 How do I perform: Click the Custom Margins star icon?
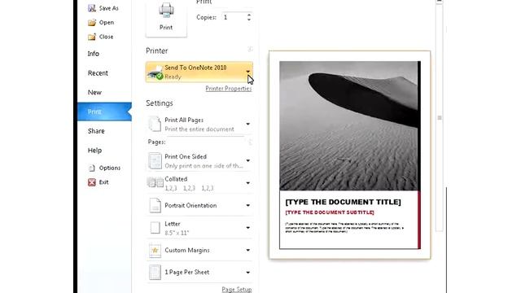(x=155, y=250)
